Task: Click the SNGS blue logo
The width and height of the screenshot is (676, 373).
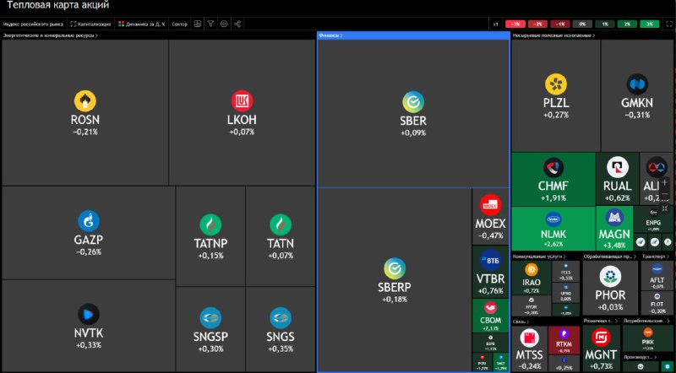Action: [281, 318]
